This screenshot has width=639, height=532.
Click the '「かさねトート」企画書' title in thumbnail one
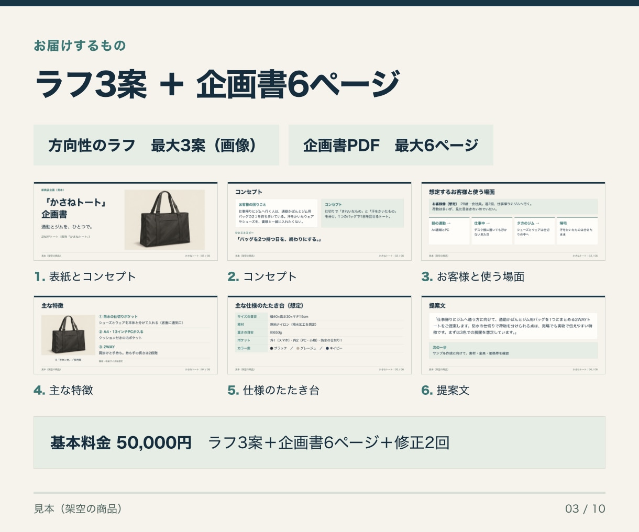pyautogui.click(x=74, y=208)
